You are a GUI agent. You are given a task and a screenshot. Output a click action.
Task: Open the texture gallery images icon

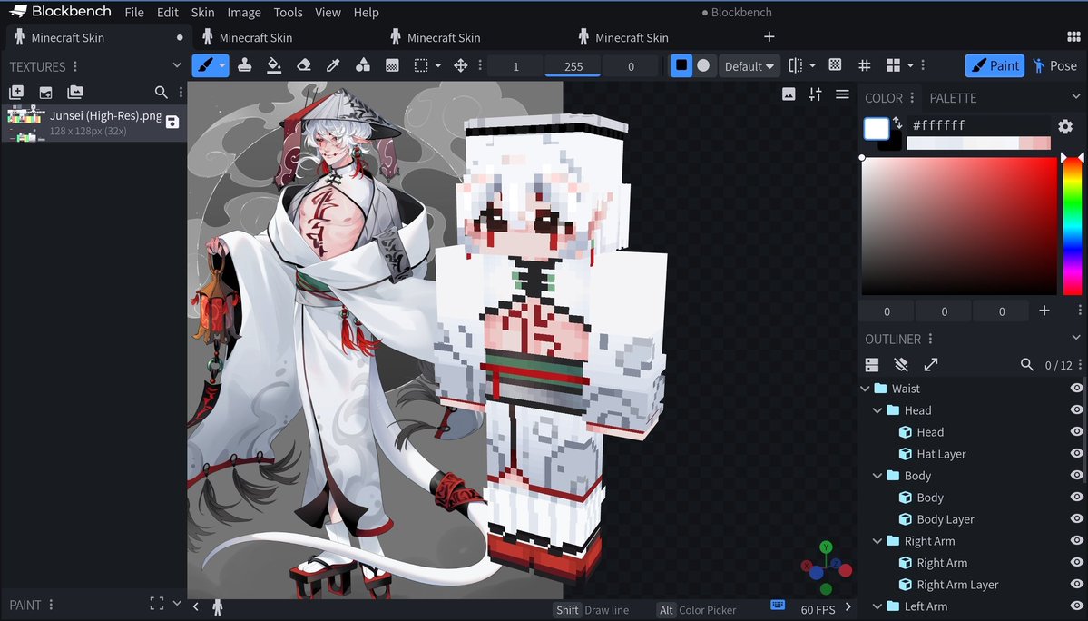click(75, 93)
